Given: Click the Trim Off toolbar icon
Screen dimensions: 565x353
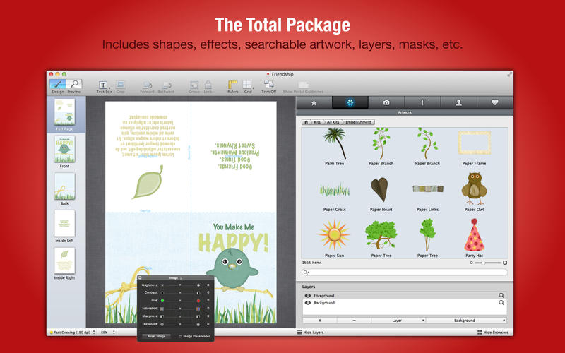Looking at the screenshot, I should [269, 85].
